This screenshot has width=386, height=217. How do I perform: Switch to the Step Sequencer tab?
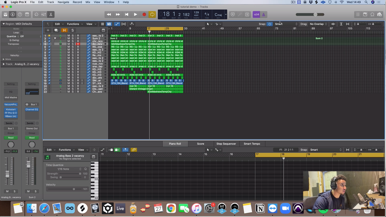(226, 144)
